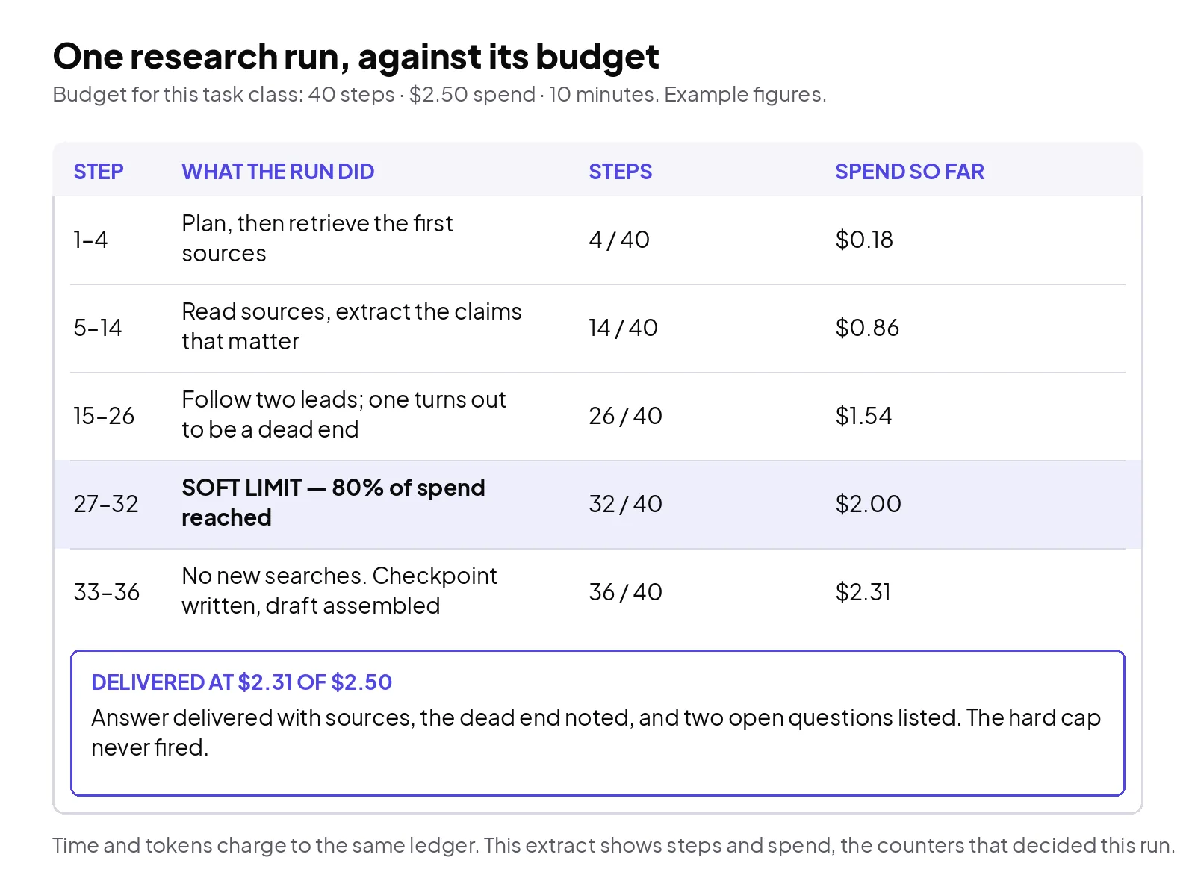This screenshot has height=881, width=1195.
Task: Click the "$2.31" spend cell in the table
Action: (x=863, y=592)
